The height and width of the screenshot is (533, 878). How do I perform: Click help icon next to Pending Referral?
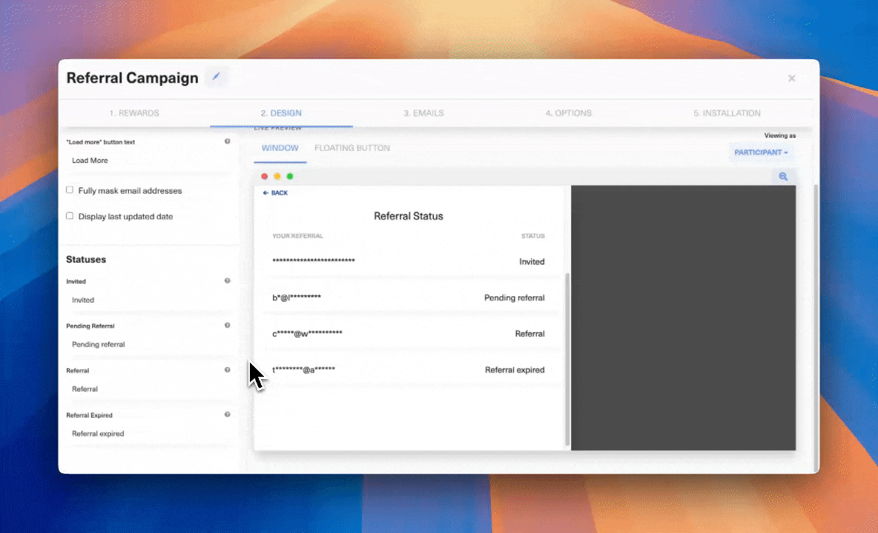pos(228,326)
